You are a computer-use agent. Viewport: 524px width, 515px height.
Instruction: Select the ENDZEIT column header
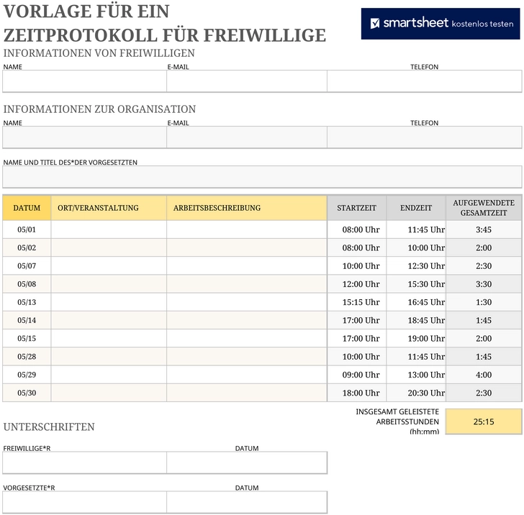pos(416,208)
